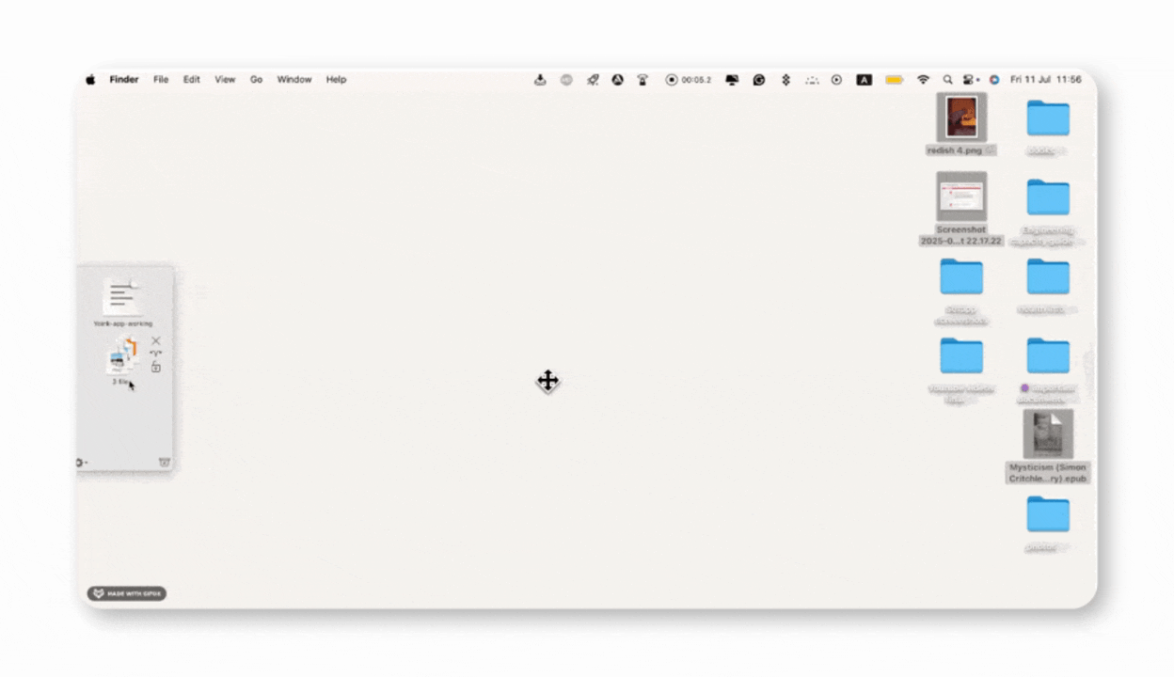Viewport: 1174px width, 677px height.
Task: Open the Go menu in menu bar
Action: click(x=256, y=80)
